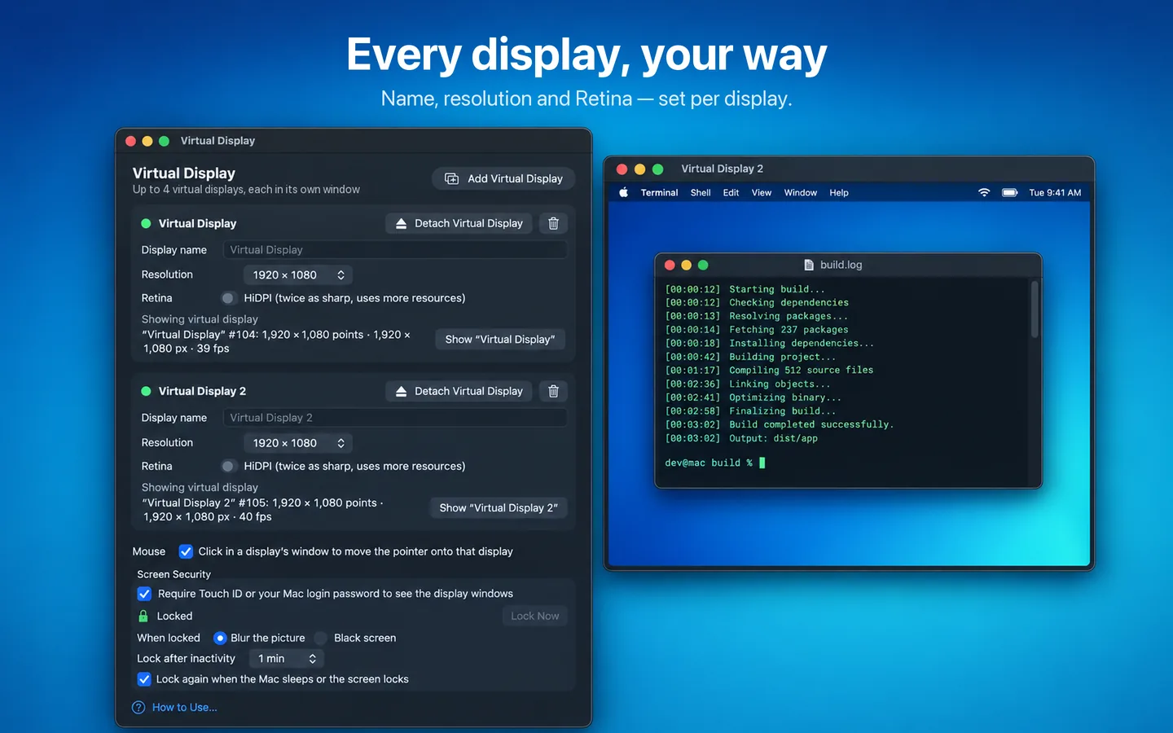
Task: Uncheck Require Touch ID or login password
Action: tap(144, 594)
